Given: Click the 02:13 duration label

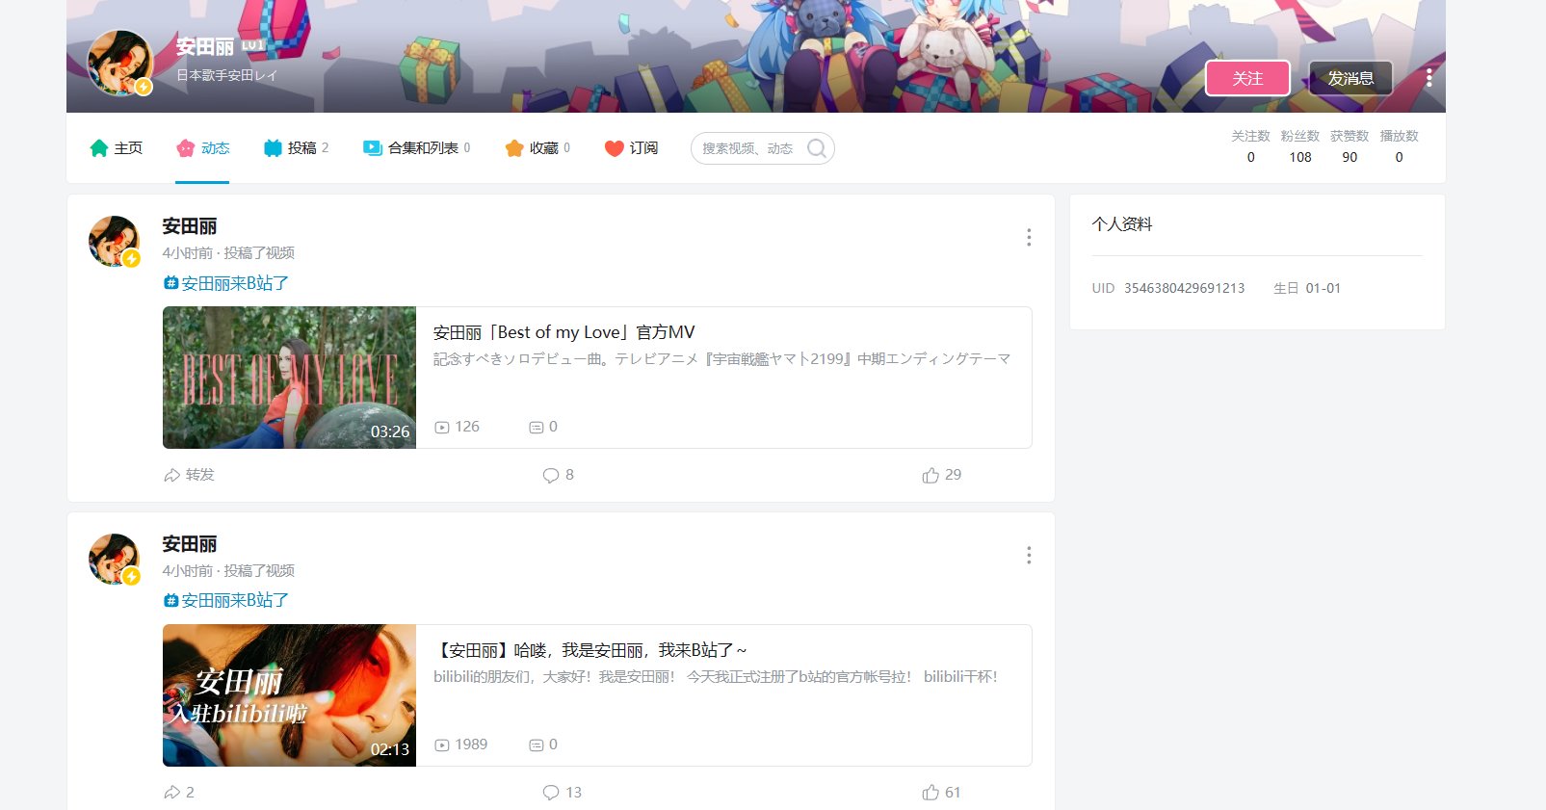Looking at the screenshot, I should [x=390, y=749].
